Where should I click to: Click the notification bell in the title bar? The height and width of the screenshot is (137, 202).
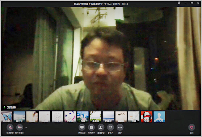[179, 3]
